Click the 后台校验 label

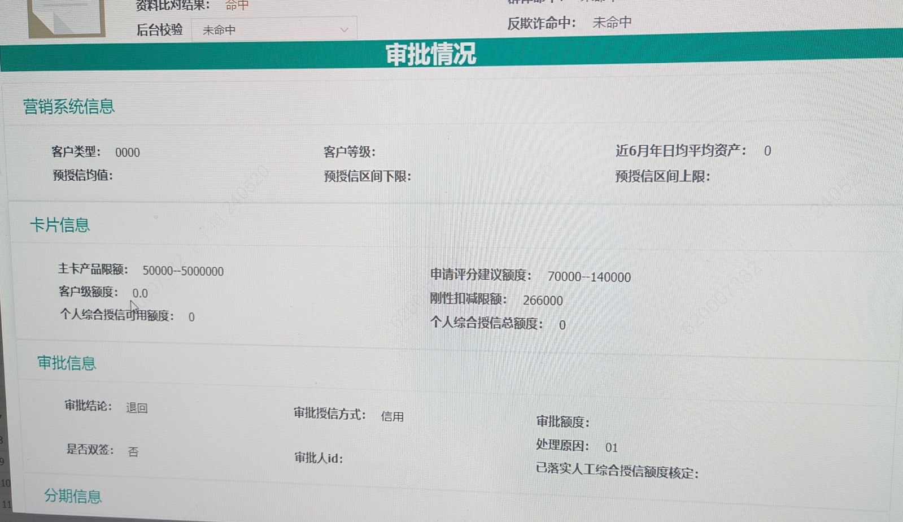[x=160, y=30]
